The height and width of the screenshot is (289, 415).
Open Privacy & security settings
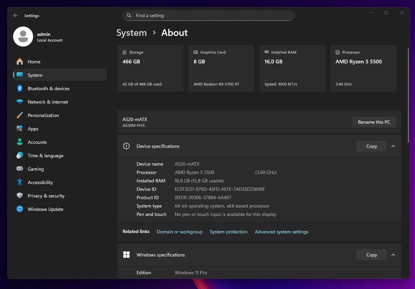[46, 196]
